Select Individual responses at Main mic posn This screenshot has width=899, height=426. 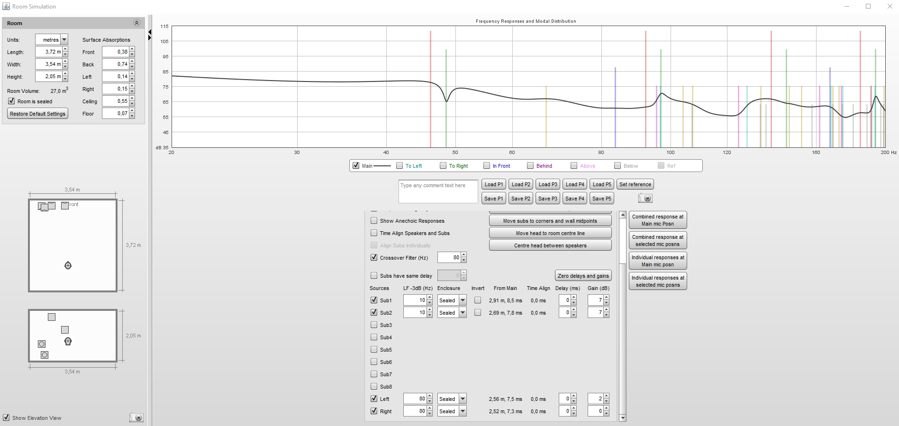pyautogui.click(x=658, y=261)
